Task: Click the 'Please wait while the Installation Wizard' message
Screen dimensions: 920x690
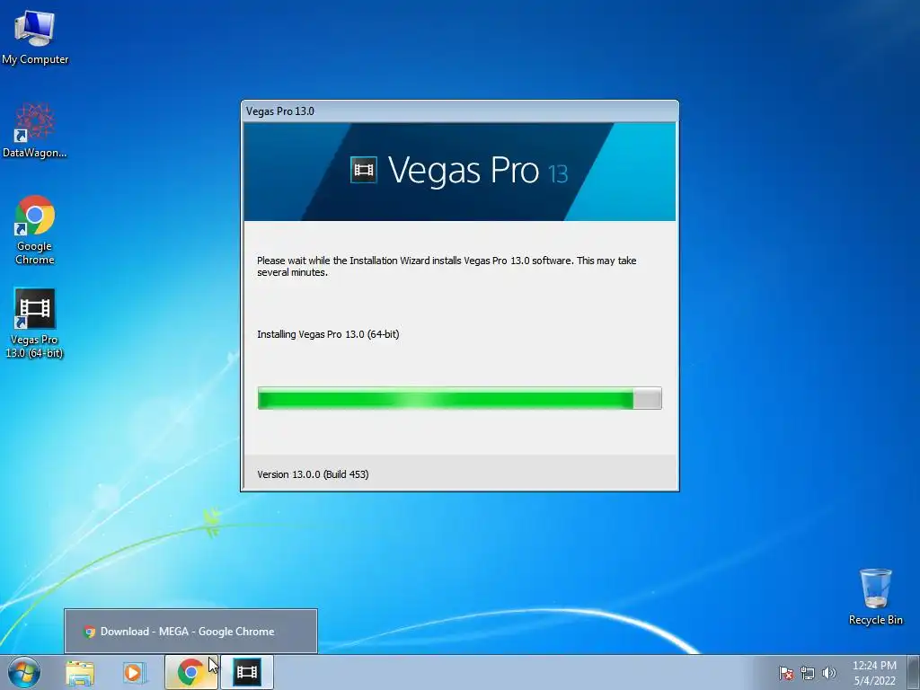Action: [447, 266]
